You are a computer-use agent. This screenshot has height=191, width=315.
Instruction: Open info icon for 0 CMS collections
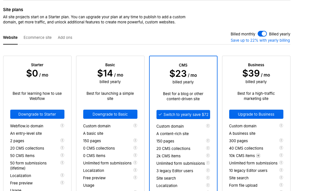[x=135, y=148]
